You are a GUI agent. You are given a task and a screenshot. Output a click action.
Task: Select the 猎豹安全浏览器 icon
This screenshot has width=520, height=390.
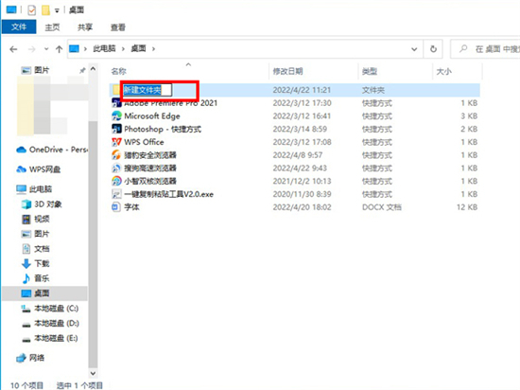(116, 155)
